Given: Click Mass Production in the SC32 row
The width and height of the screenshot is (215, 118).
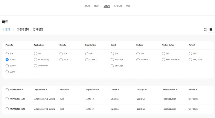Looking at the screenshot, I should tap(169, 109).
